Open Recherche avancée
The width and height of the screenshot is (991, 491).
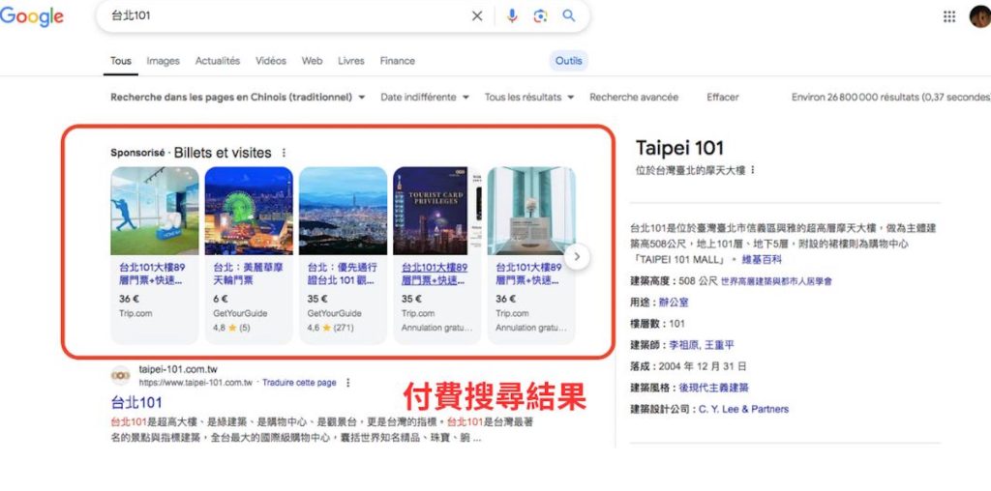[x=634, y=98]
